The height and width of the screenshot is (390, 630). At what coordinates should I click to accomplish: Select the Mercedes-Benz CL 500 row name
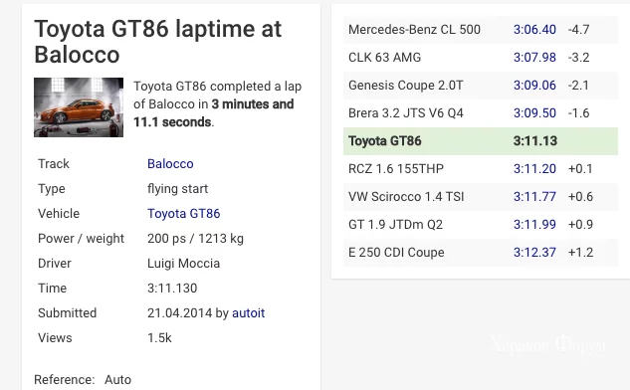click(x=414, y=30)
